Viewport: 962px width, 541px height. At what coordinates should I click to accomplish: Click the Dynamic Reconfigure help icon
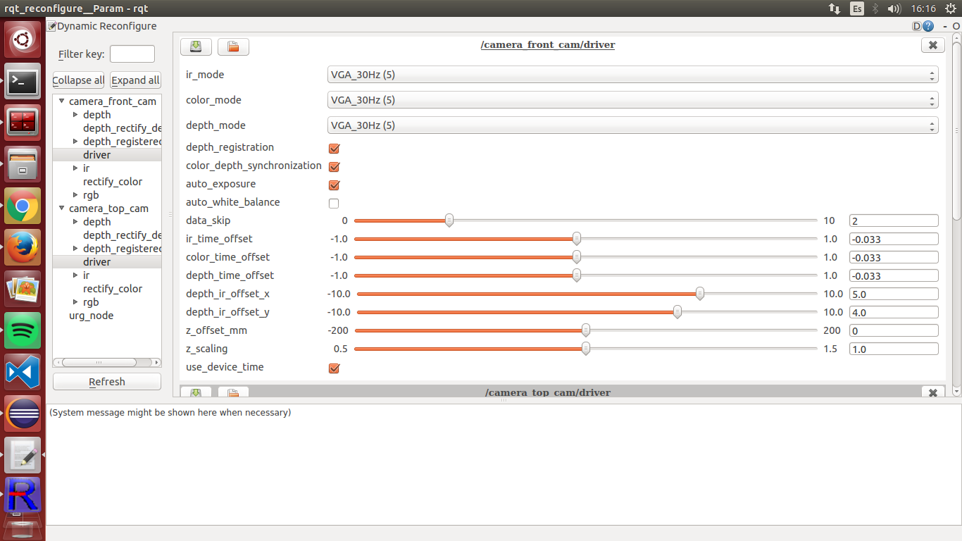click(928, 26)
